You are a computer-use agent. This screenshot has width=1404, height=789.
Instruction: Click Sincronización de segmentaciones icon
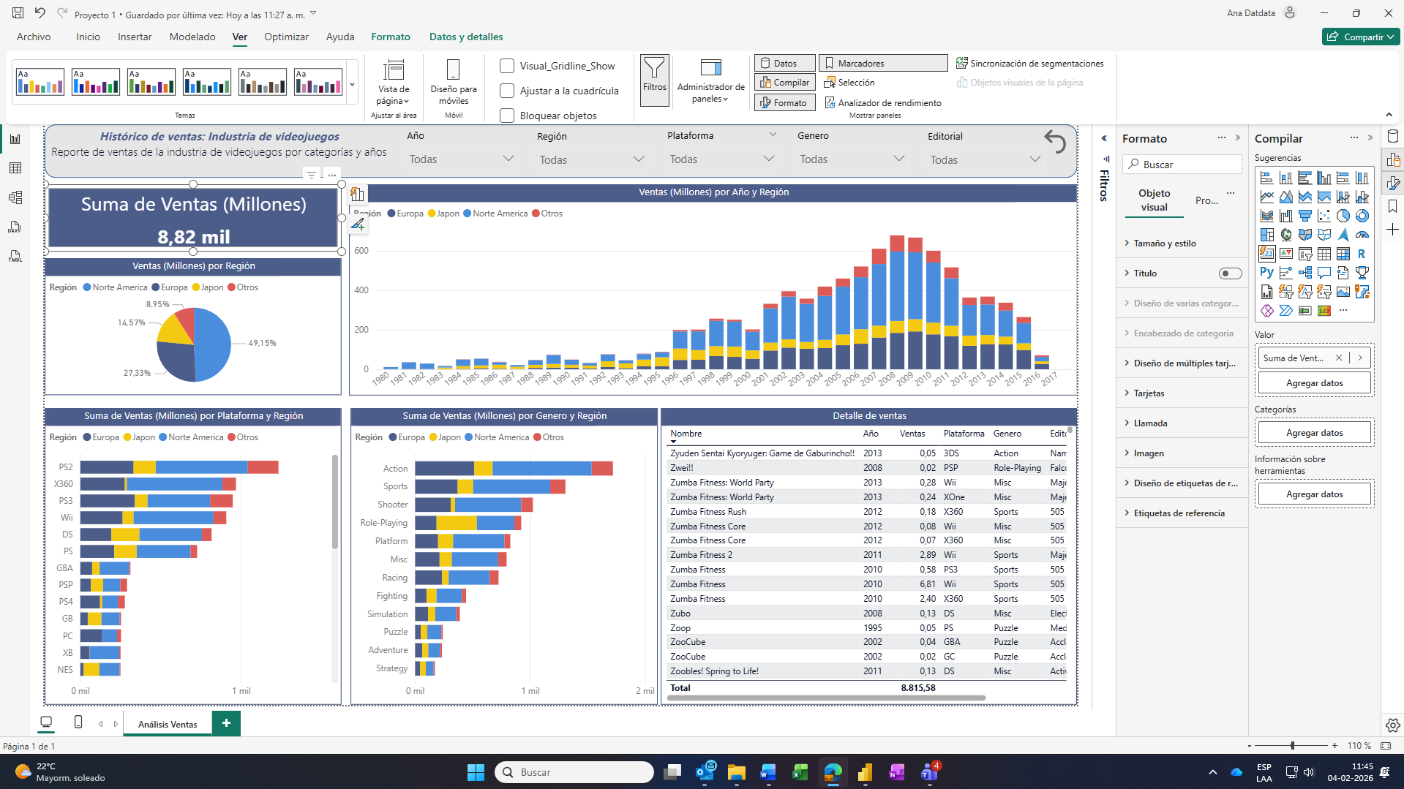[962, 64]
